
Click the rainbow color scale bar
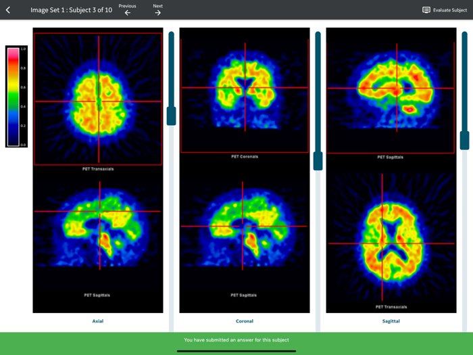13,97
